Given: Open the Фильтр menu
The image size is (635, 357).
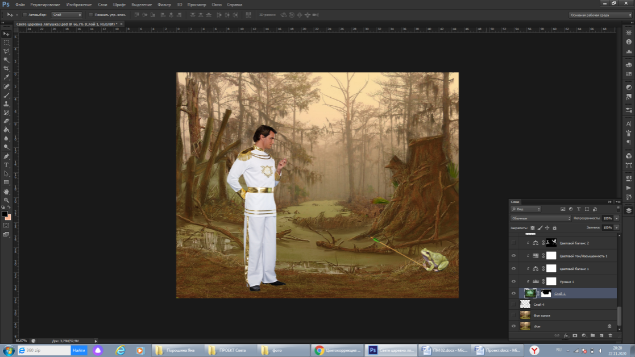Looking at the screenshot, I should point(164,5).
